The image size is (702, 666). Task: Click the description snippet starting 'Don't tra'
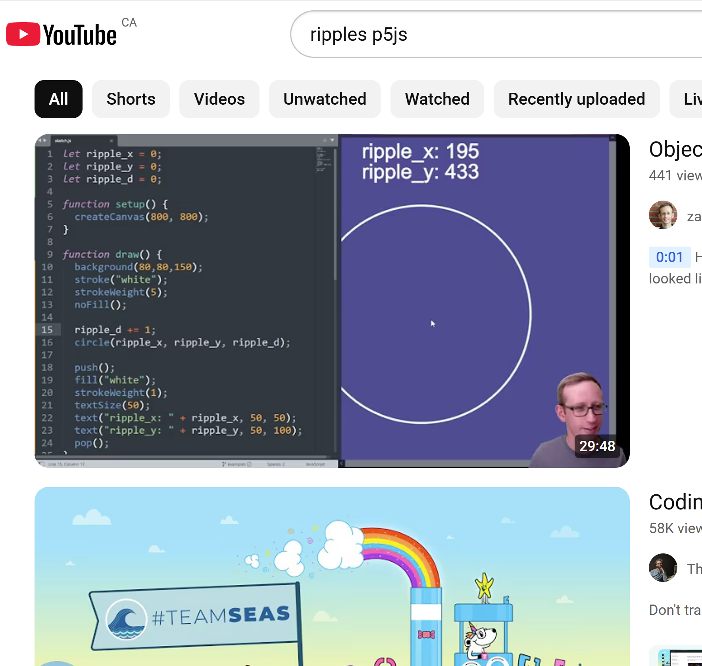[x=675, y=610]
